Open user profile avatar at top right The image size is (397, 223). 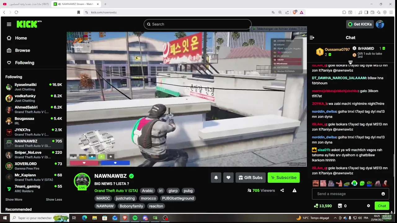[380, 24]
